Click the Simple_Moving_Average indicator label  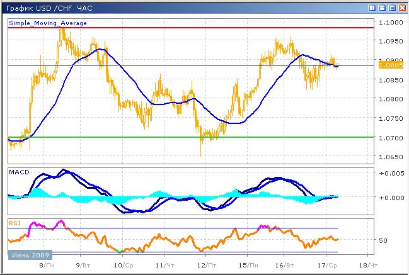tap(48, 23)
